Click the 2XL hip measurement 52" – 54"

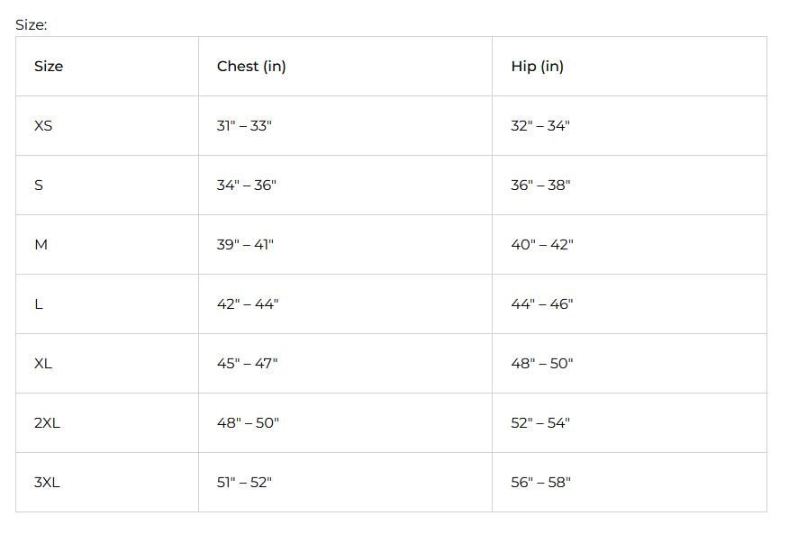pyautogui.click(x=540, y=423)
